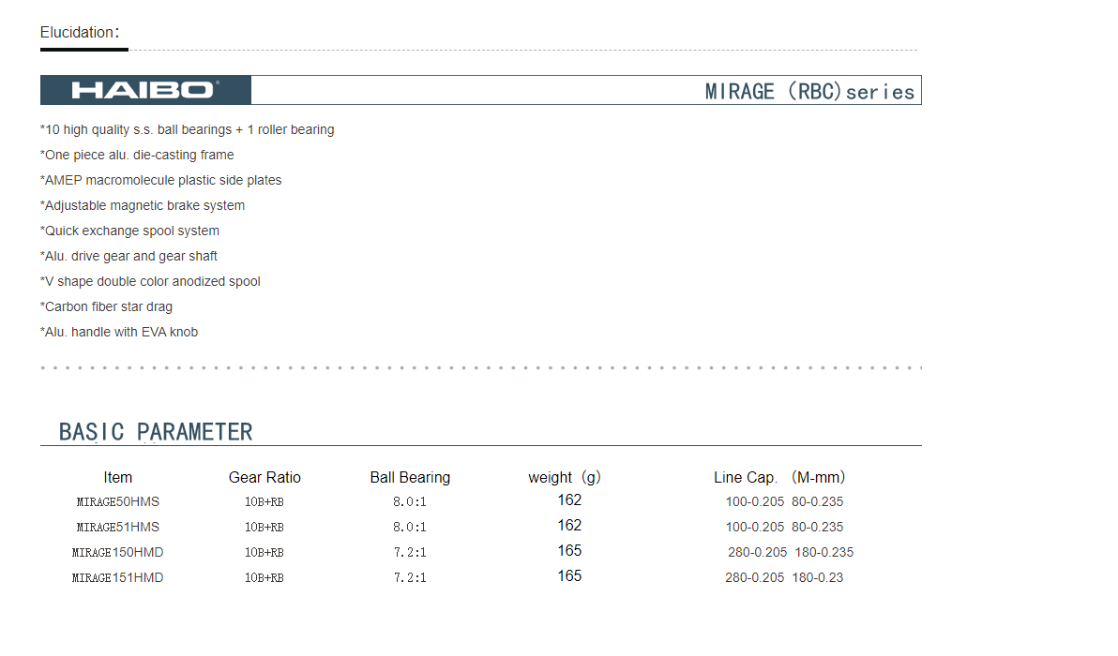Image resolution: width=1118 pixels, height=656 pixels.
Task: Click 'Alu. drive gear and gear shaft'
Action: pos(128,257)
